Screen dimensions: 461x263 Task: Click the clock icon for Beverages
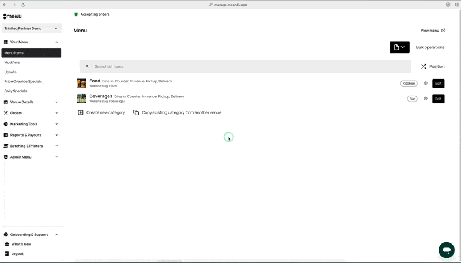tap(425, 99)
